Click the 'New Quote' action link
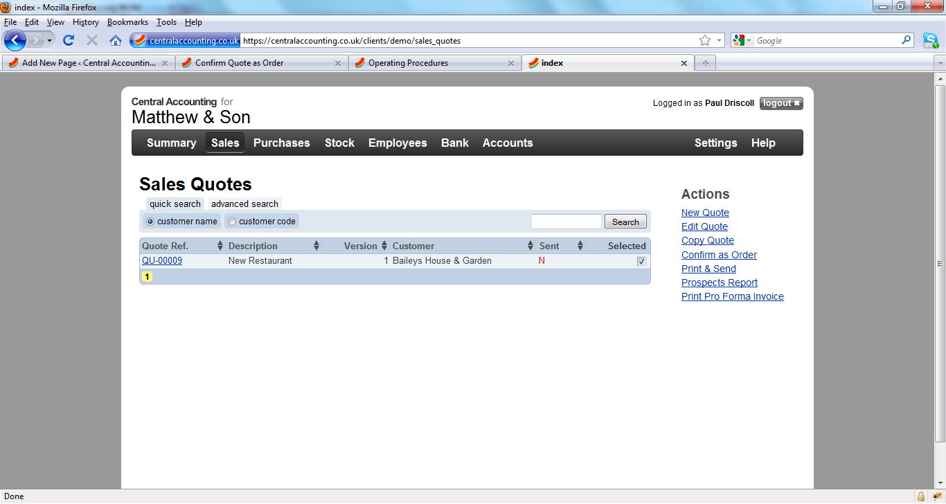946x504 pixels. [x=705, y=213]
